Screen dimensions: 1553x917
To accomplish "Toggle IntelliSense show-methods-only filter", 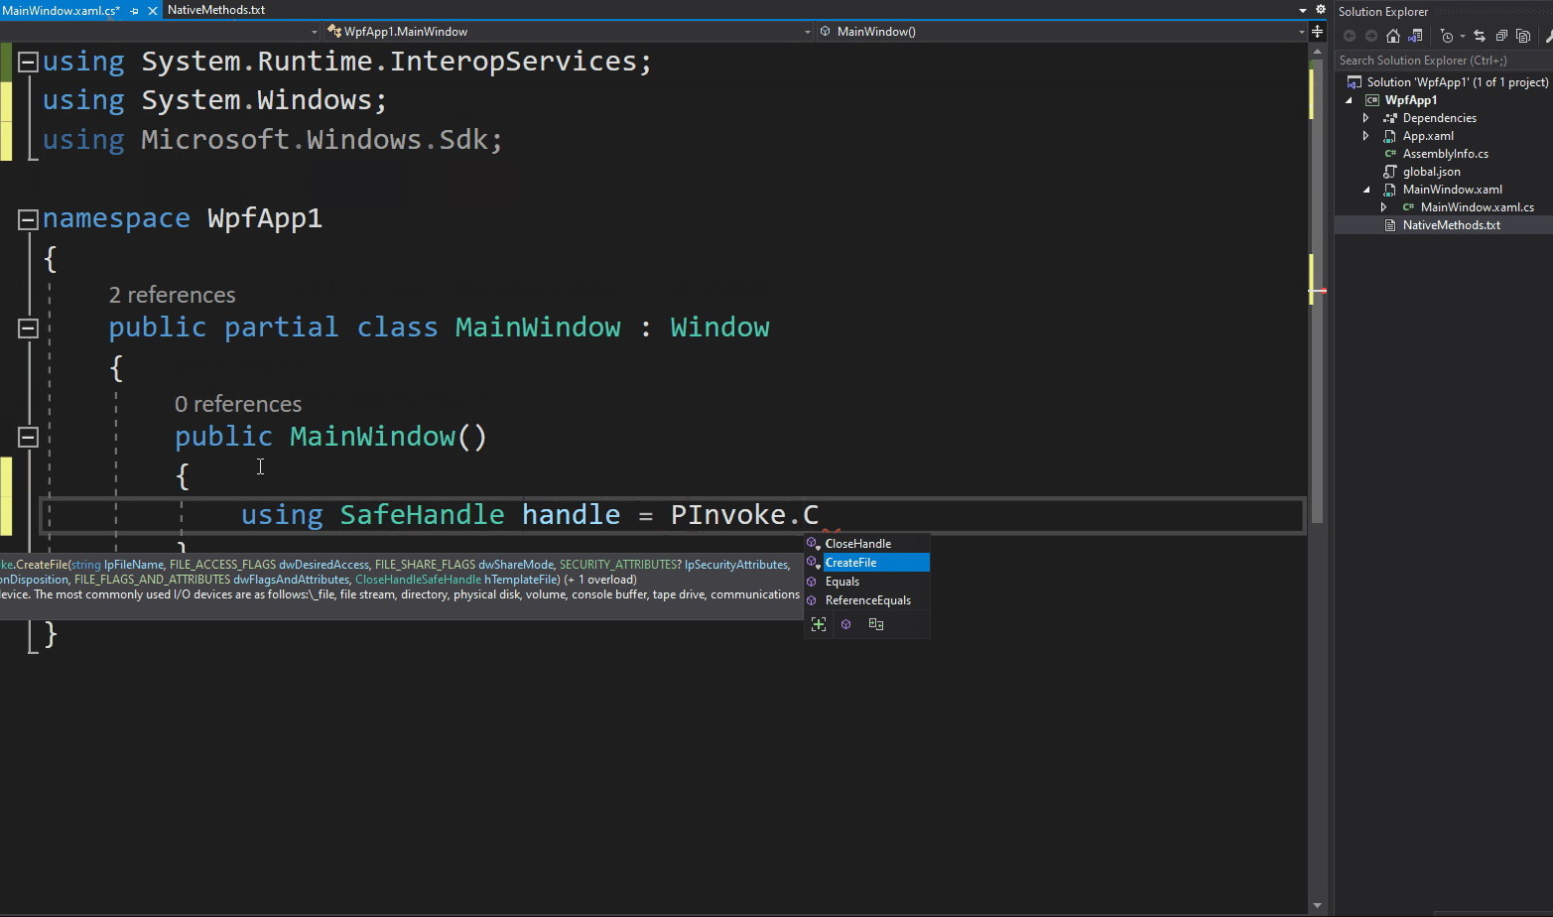I will [846, 624].
